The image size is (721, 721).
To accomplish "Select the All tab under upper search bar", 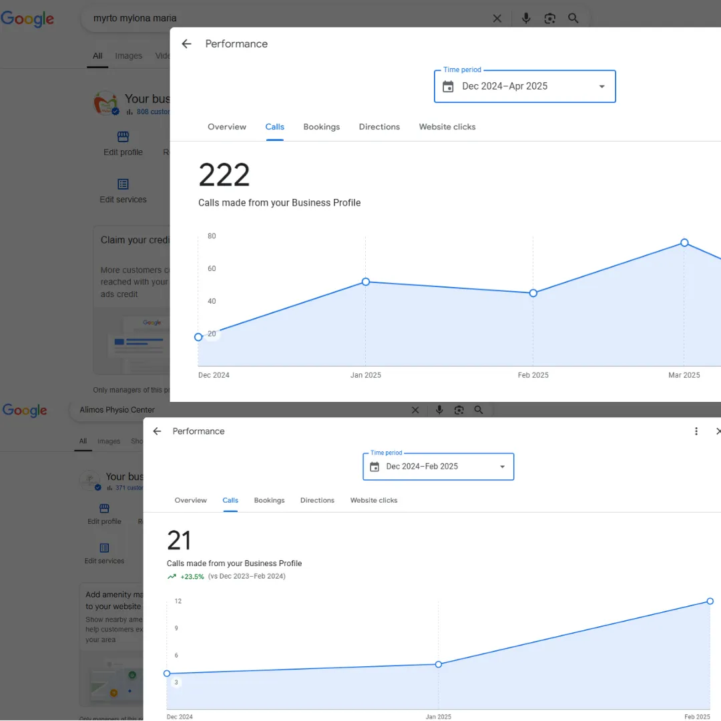I will pyautogui.click(x=97, y=55).
